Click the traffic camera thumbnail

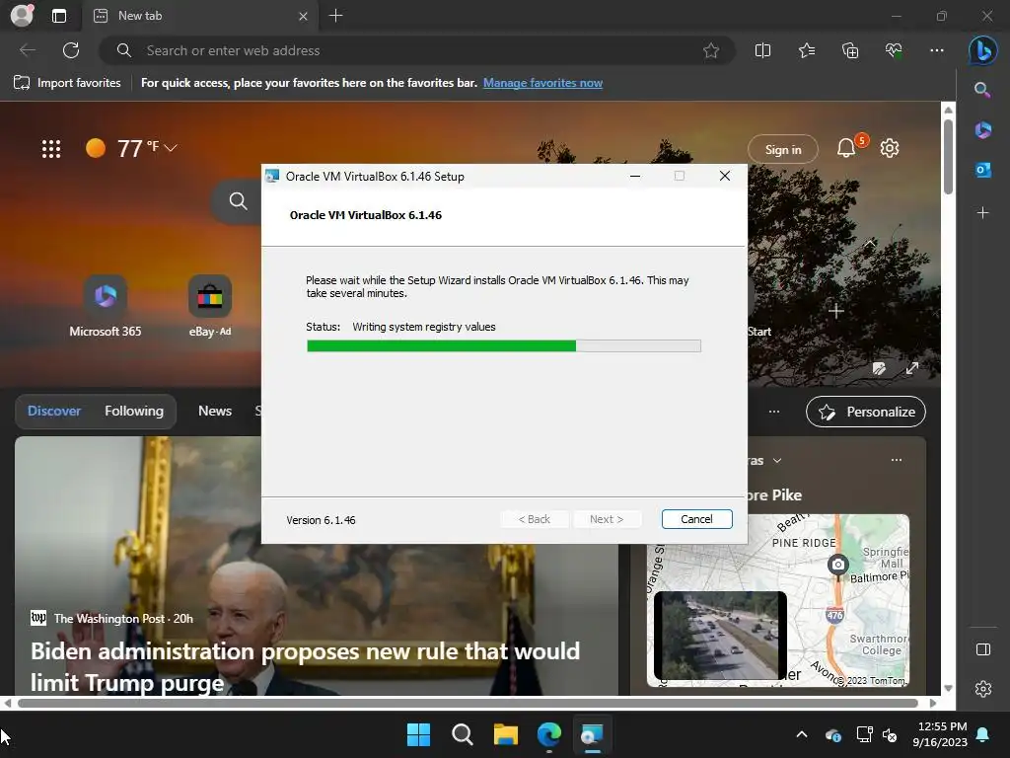(x=720, y=635)
